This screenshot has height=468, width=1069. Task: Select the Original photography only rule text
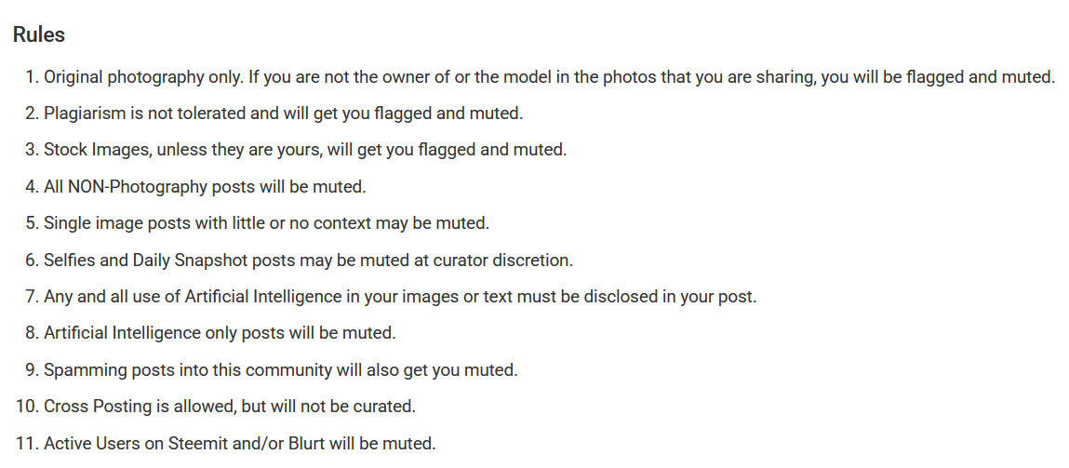(x=549, y=77)
